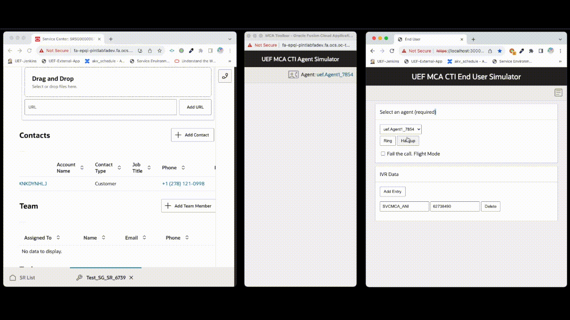This screenshot has width=570, height=320.
Task: Sort contacts using the Account Name chevron
Action: click(x=81, y=168)
